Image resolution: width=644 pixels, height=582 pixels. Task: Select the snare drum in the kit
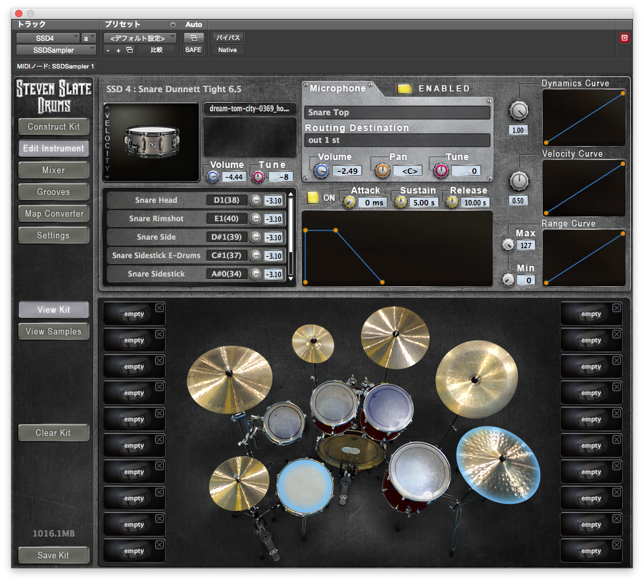click(x=305, y=487)
